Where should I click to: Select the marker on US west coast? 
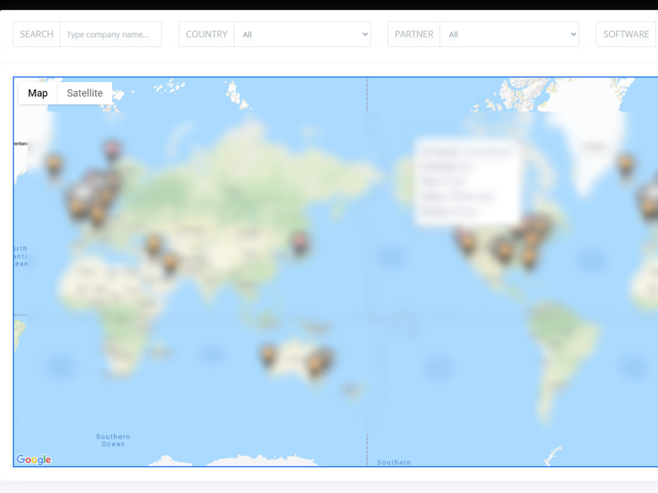tap(467, 243)
